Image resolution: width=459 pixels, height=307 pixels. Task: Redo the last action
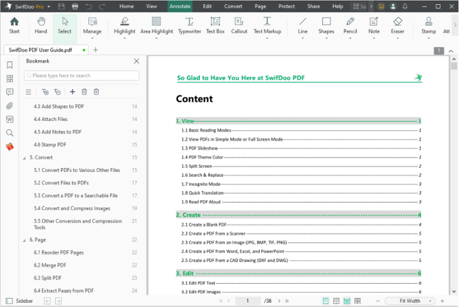tap(102, 6)
